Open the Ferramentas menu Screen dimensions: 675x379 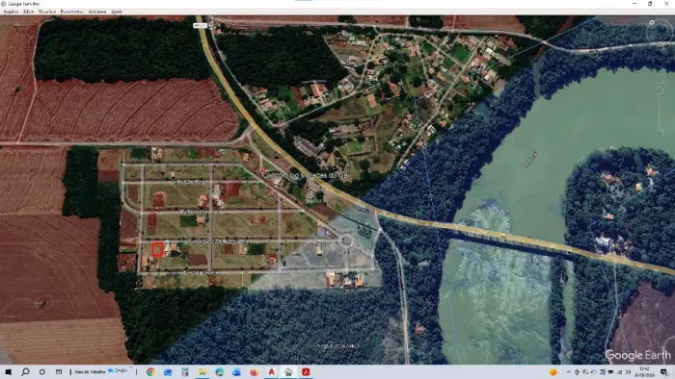[72, 12]
